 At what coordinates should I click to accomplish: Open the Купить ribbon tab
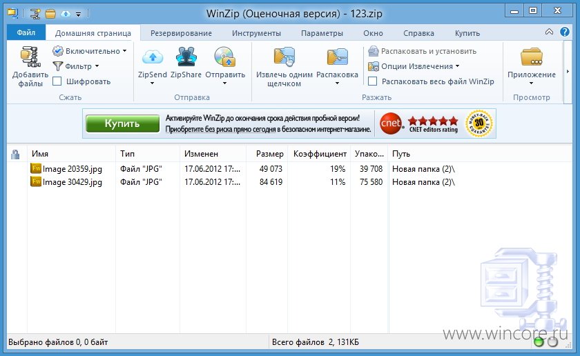(467, 33)
